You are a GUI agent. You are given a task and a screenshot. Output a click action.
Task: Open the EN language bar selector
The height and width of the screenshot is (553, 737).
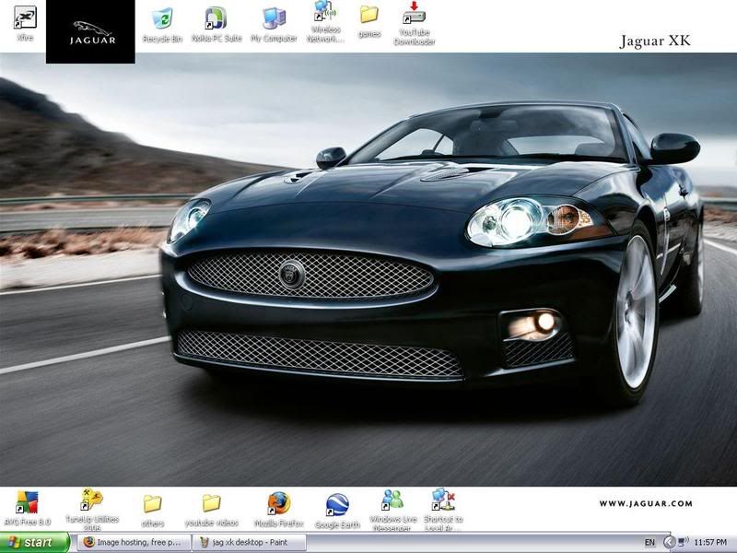[x=649, y=543]
